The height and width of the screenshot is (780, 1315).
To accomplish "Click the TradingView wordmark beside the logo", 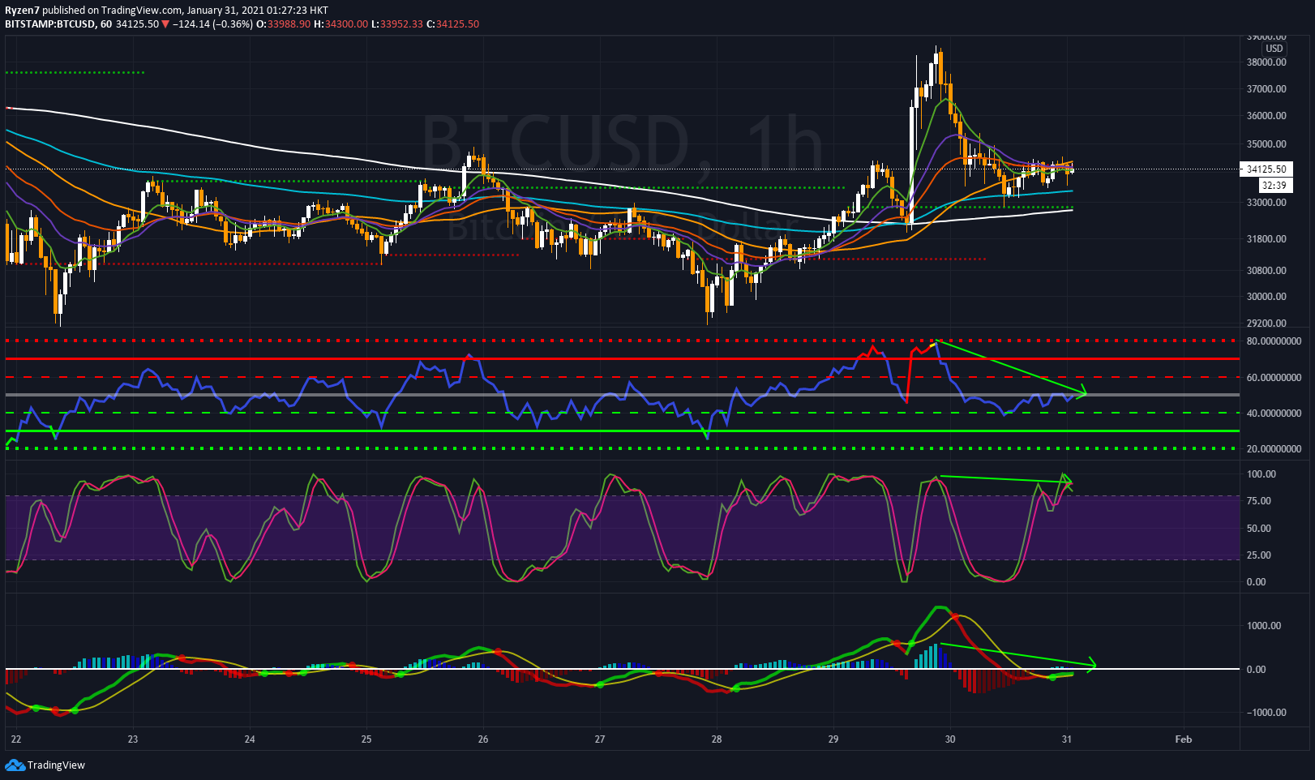I will tap(56, 765).
